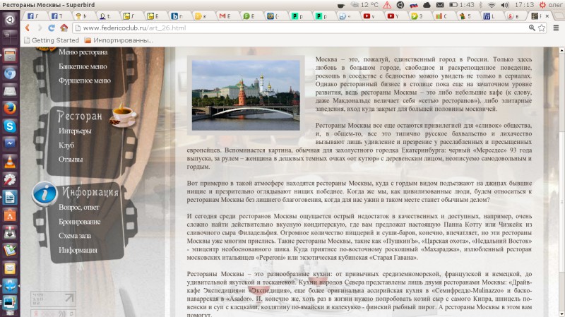
Task: Open the Files manager from the dock
Action: coord(10,56)
